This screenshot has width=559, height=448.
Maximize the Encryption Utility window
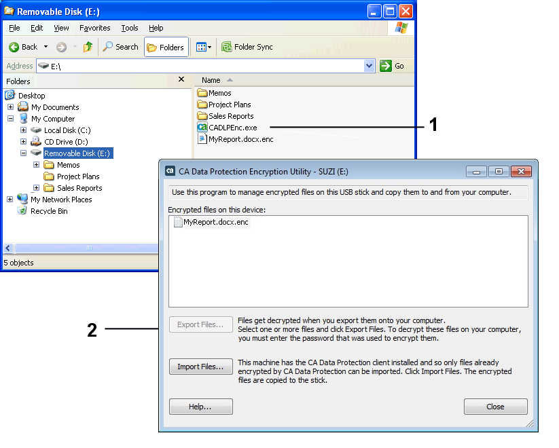(499, 172)
